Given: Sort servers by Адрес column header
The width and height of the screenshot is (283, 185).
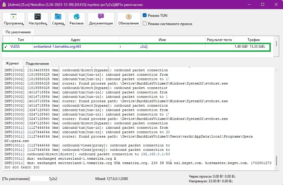Looking at the screenshot, I should click(75, 39).
